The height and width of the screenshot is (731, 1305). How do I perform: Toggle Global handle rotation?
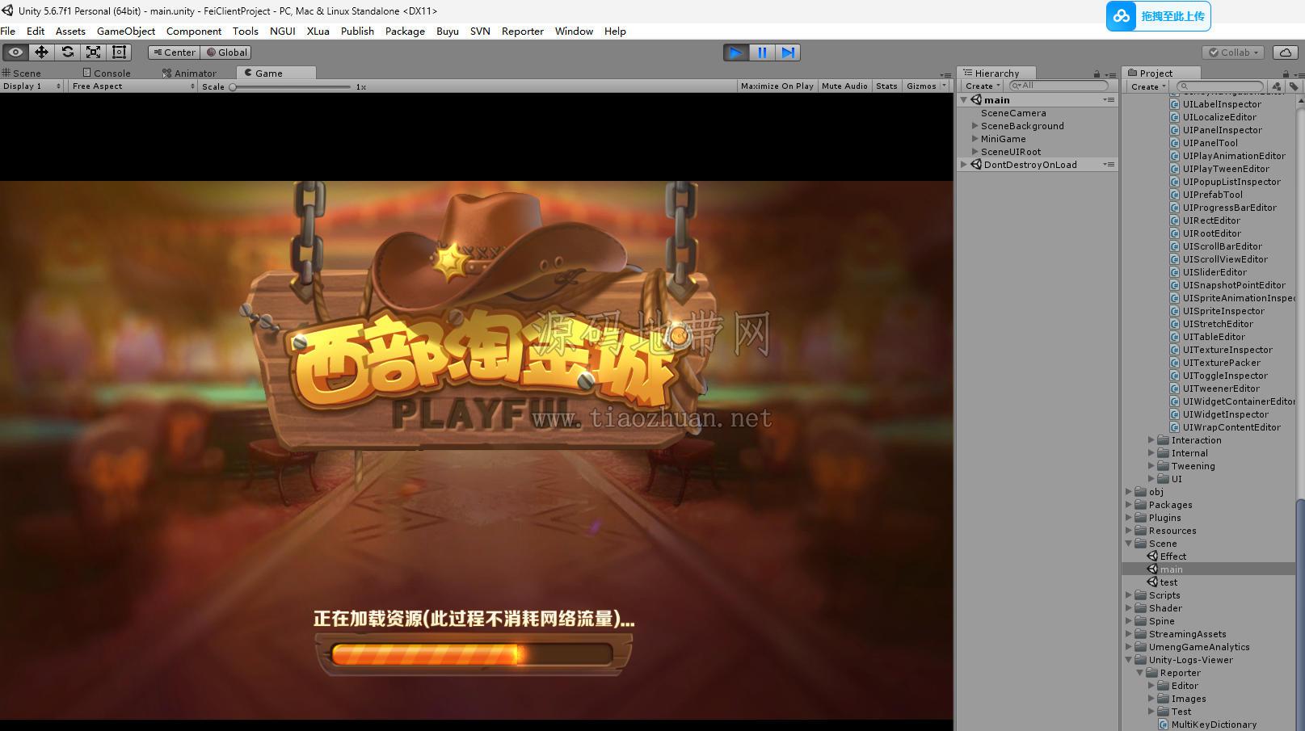226,53
